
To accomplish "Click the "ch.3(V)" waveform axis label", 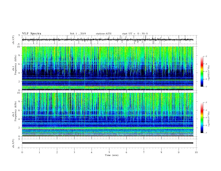I will (x=13, y=143).
